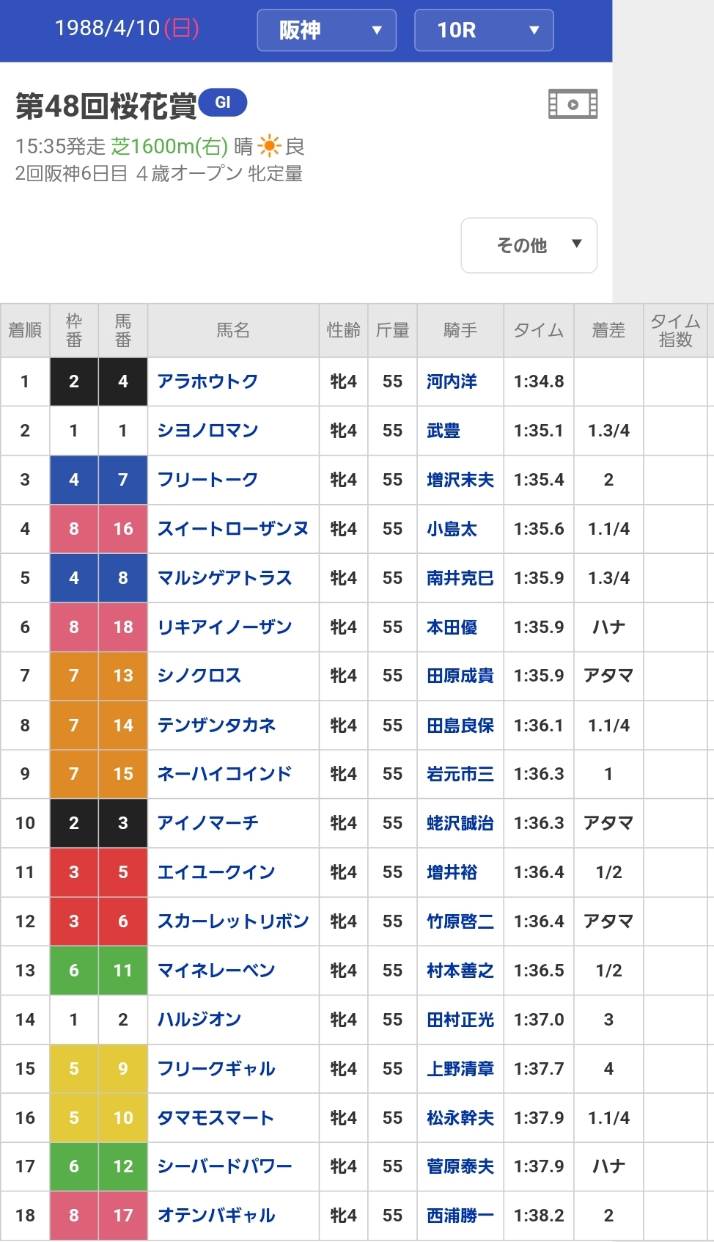Open jockey 南井克巳 profile
Viewport: 714px width, 1242px height.
point(460,578)
